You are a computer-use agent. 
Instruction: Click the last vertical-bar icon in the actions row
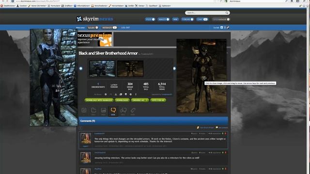(136, 95)
